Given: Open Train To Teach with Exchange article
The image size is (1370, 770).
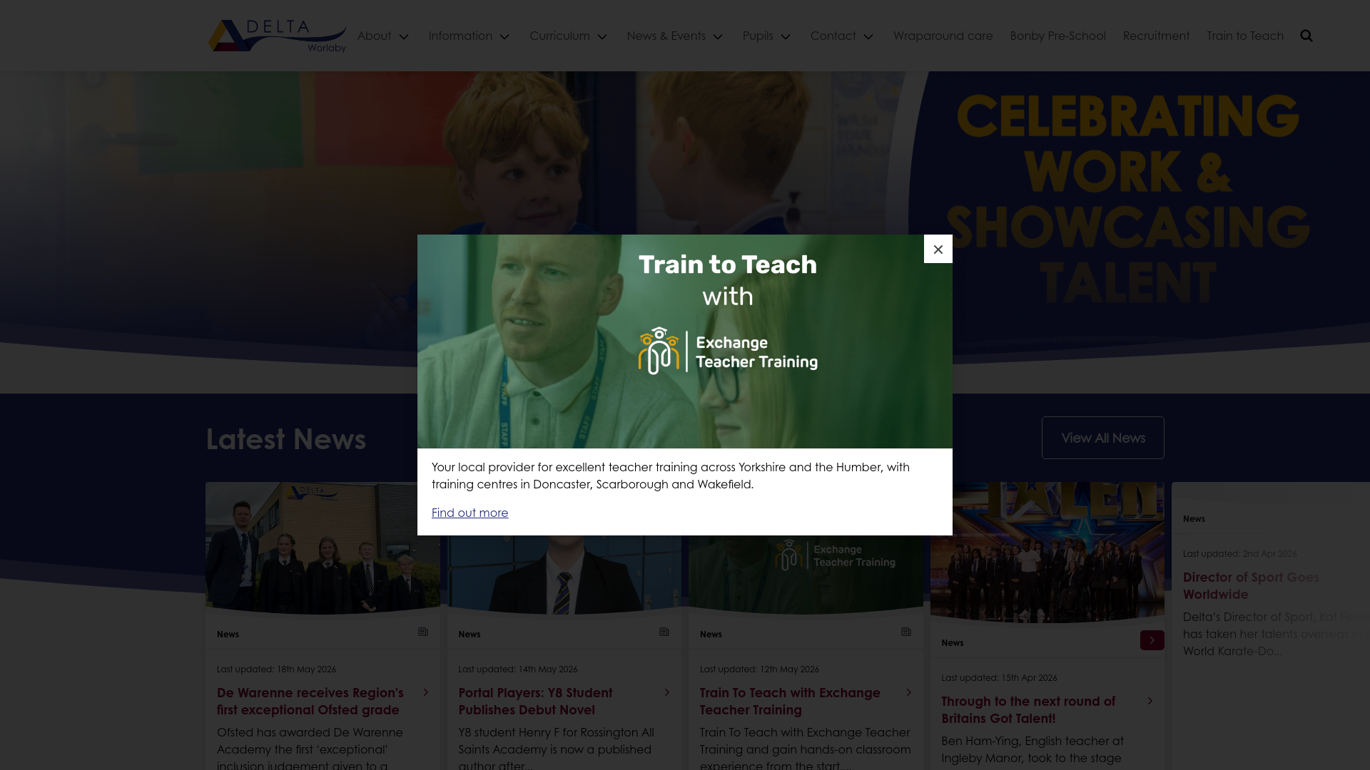Looking at the screenshot, I should pyautogui.click(x=790, y=701).
